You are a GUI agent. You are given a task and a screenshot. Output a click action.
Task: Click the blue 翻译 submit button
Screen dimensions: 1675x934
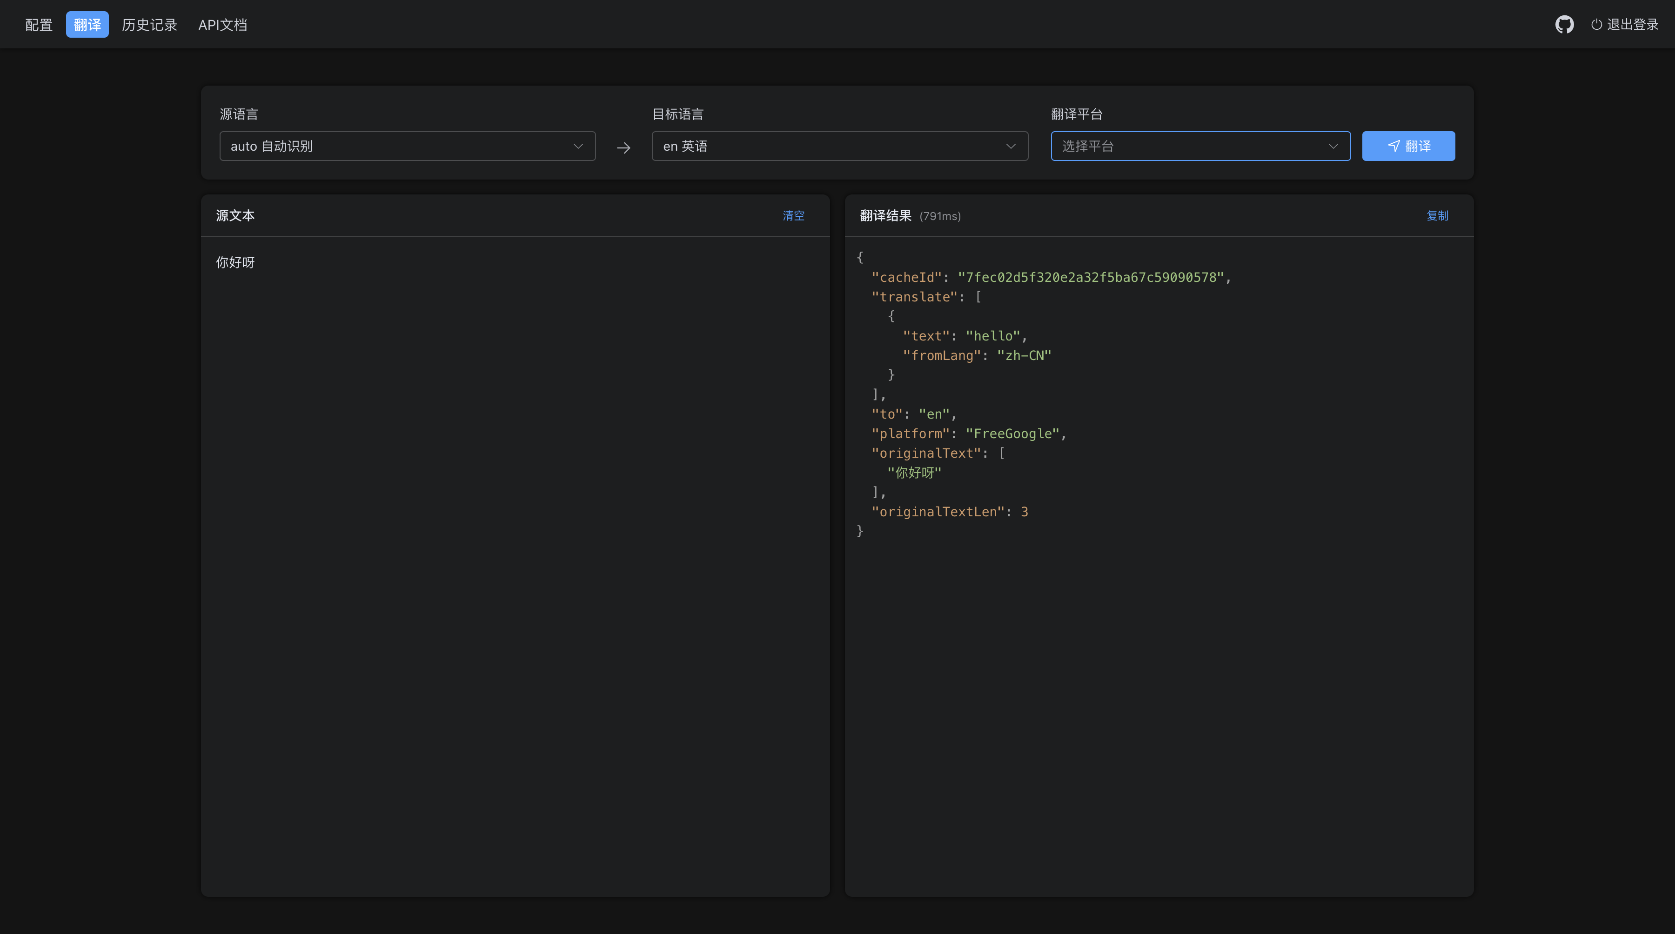[x=1408, y=146]
